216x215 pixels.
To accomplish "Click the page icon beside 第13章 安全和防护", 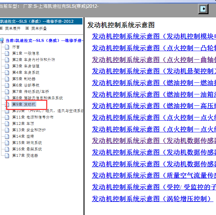I will (x=7, y=130).
